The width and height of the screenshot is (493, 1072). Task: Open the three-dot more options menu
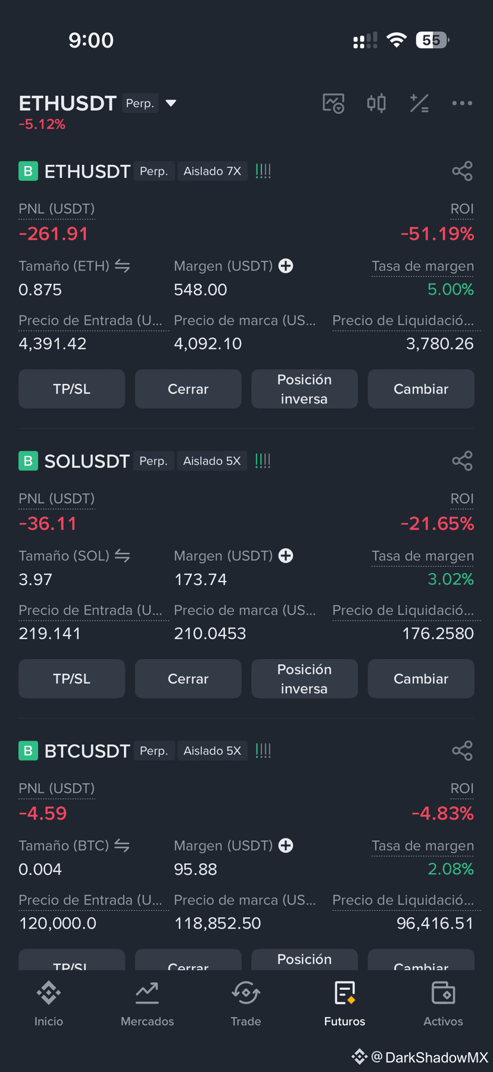pyautogui.click(x=462, y=103)
